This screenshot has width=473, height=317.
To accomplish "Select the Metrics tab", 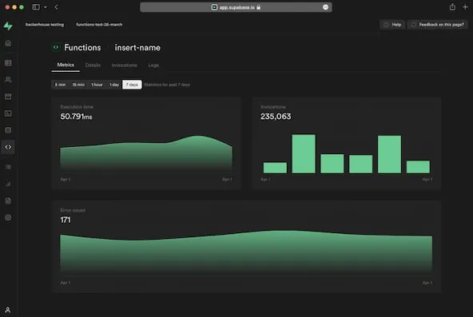I will click(x=66, y=65).
